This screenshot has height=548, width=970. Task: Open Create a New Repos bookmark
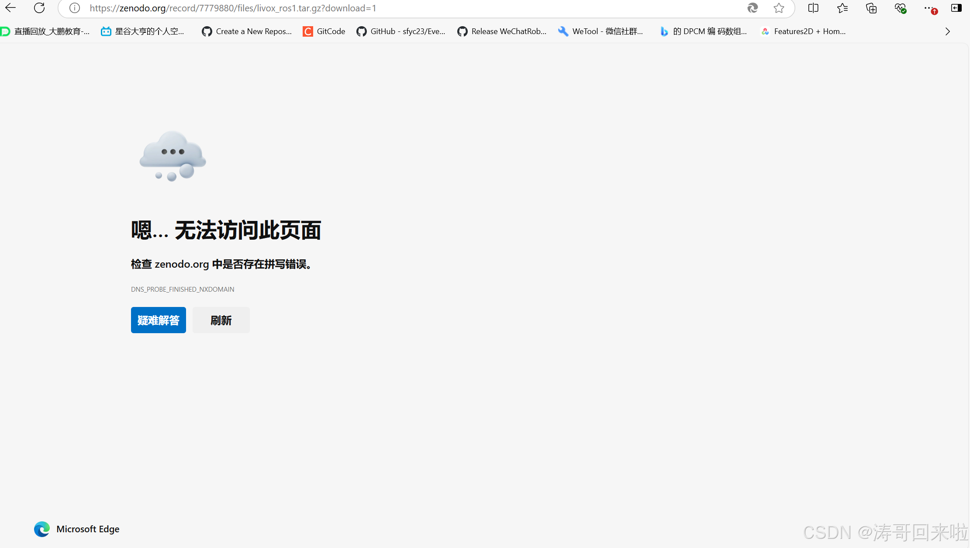pyautogui.click(x=247, y=31)
